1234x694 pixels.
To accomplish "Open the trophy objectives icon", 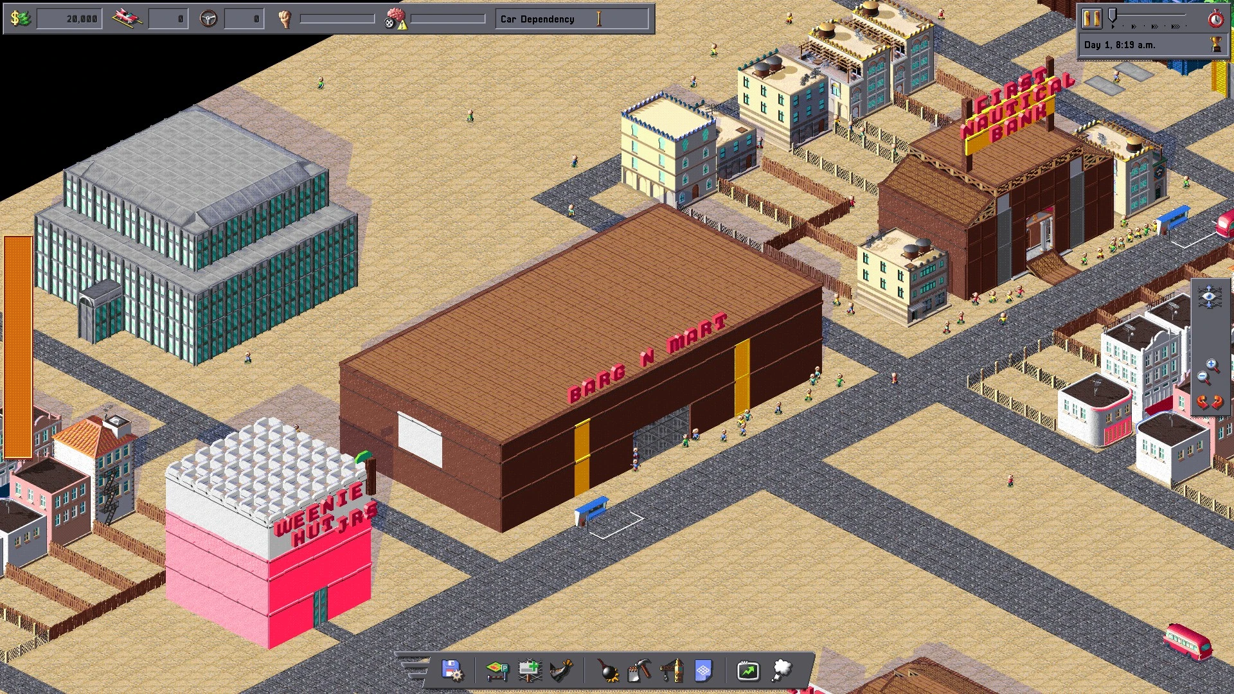I will click(x=1216, y=44).
